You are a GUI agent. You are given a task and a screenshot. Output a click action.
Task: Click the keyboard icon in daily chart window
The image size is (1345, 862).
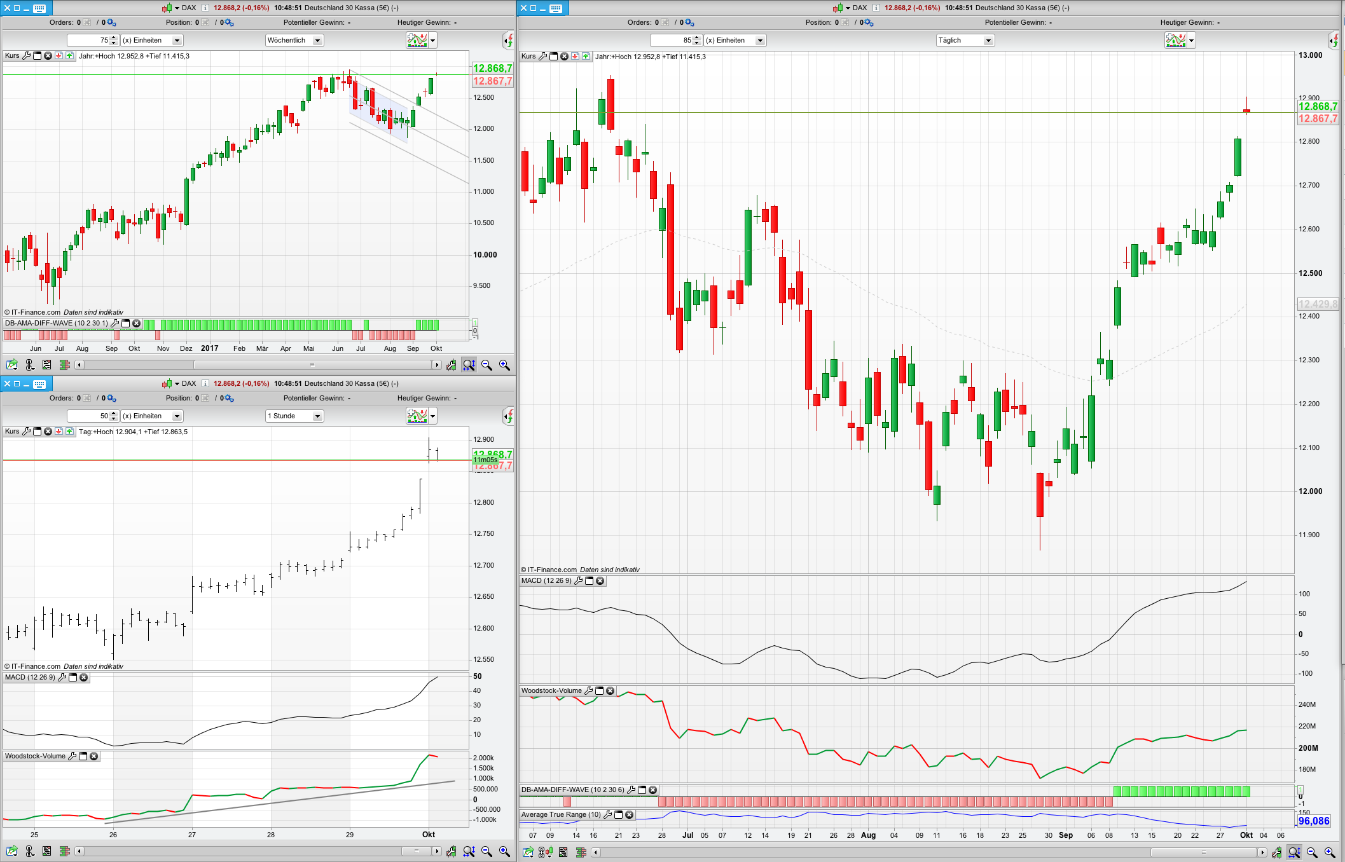click(x=556, y=8)
